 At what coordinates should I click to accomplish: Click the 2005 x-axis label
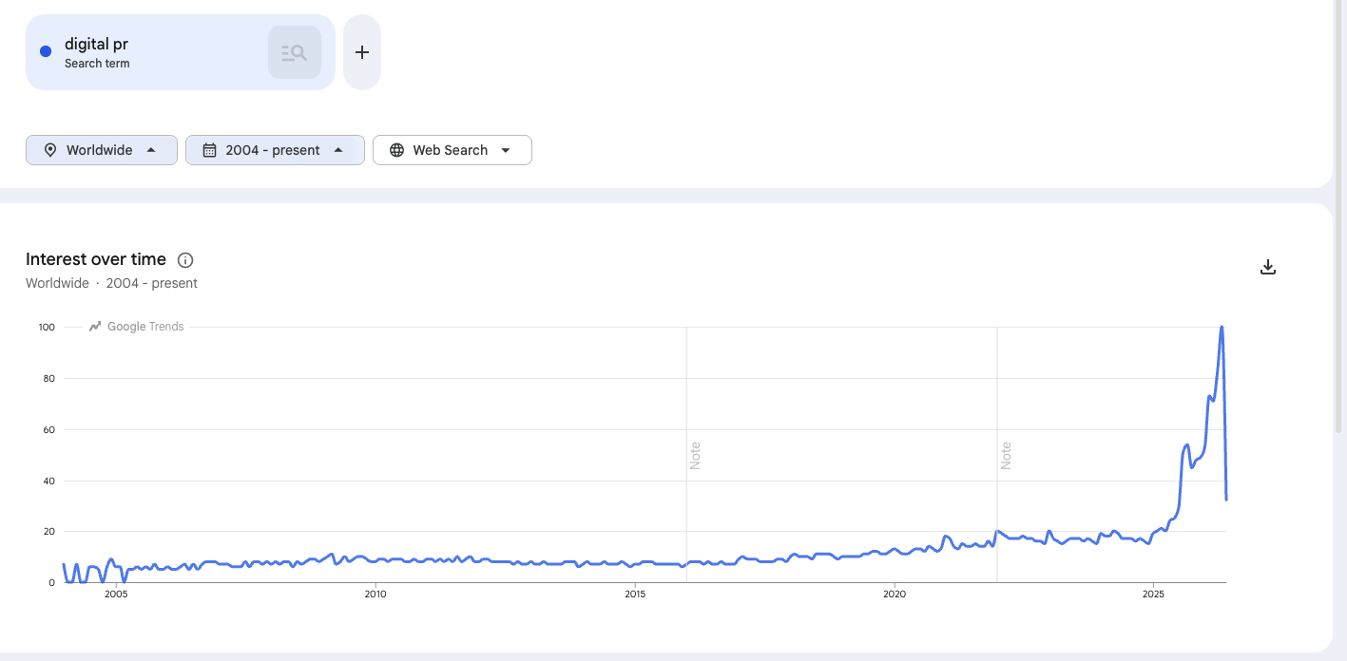coord(116,595)
